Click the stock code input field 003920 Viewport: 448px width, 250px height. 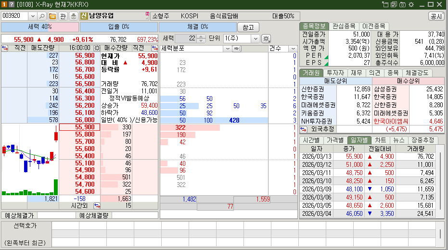[x=15, y=16]
